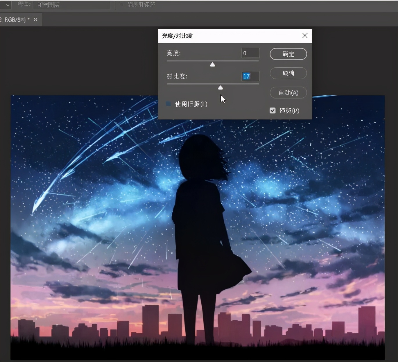This screenshot has height=362, width=398.
Task: Open the 样本 所有图层 dropdown
Action: coord(71,5)
